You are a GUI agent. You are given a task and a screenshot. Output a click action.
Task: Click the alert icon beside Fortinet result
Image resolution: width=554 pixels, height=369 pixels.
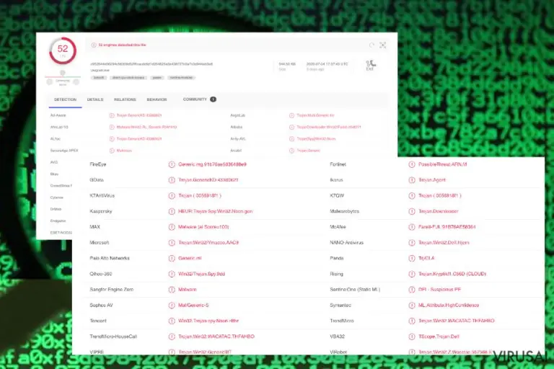[412, 164]
